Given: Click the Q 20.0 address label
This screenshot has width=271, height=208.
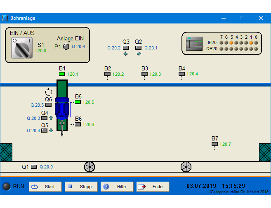Looking at the screenshot, I should (x=46, y=167).
